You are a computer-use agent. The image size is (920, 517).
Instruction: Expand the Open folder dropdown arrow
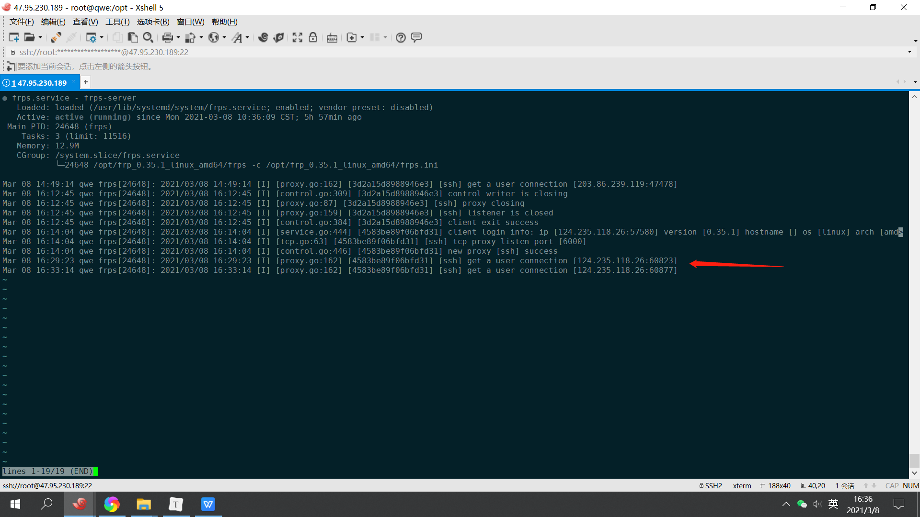coord(40,37)
